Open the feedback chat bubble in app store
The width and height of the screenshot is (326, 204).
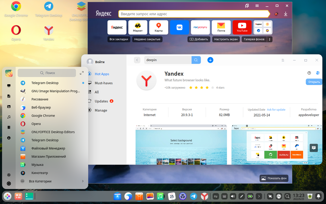pyautogui.click(x=314, y=148)
